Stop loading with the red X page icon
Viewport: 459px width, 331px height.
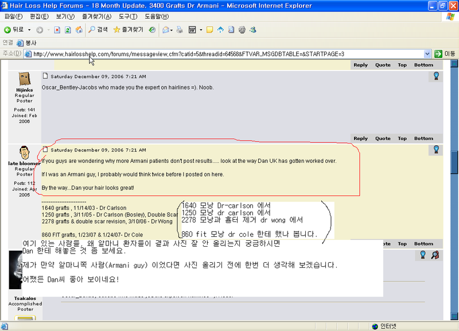[x=57, y=30]
